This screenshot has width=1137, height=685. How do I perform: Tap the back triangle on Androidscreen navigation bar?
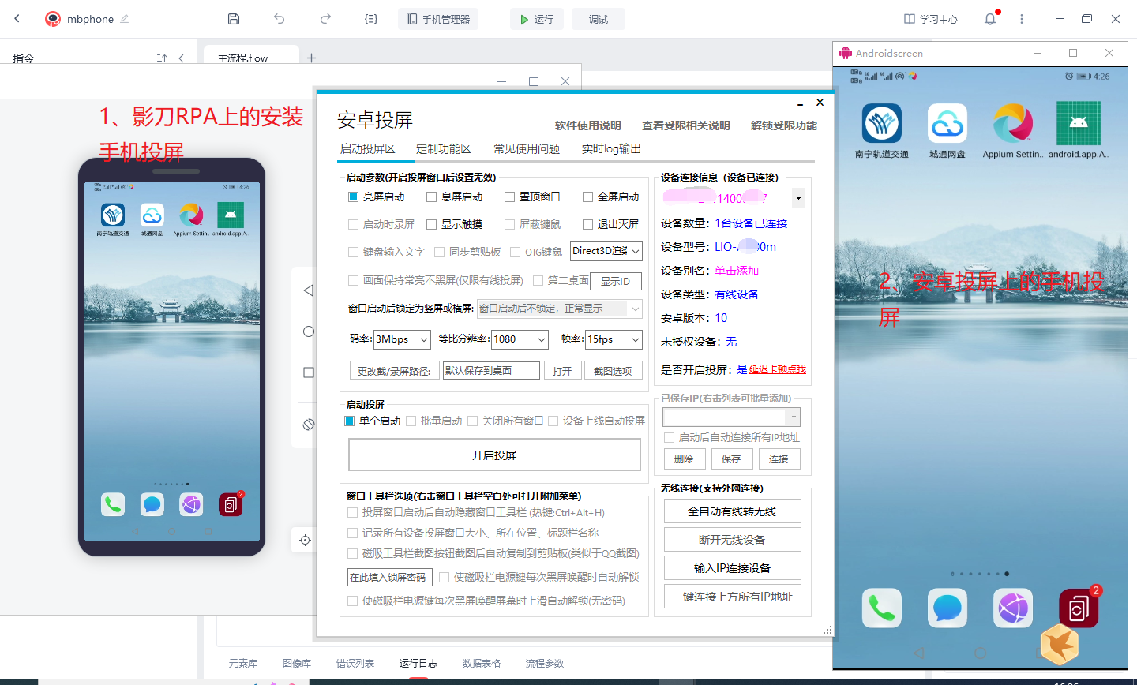click(x=919, y=653)
